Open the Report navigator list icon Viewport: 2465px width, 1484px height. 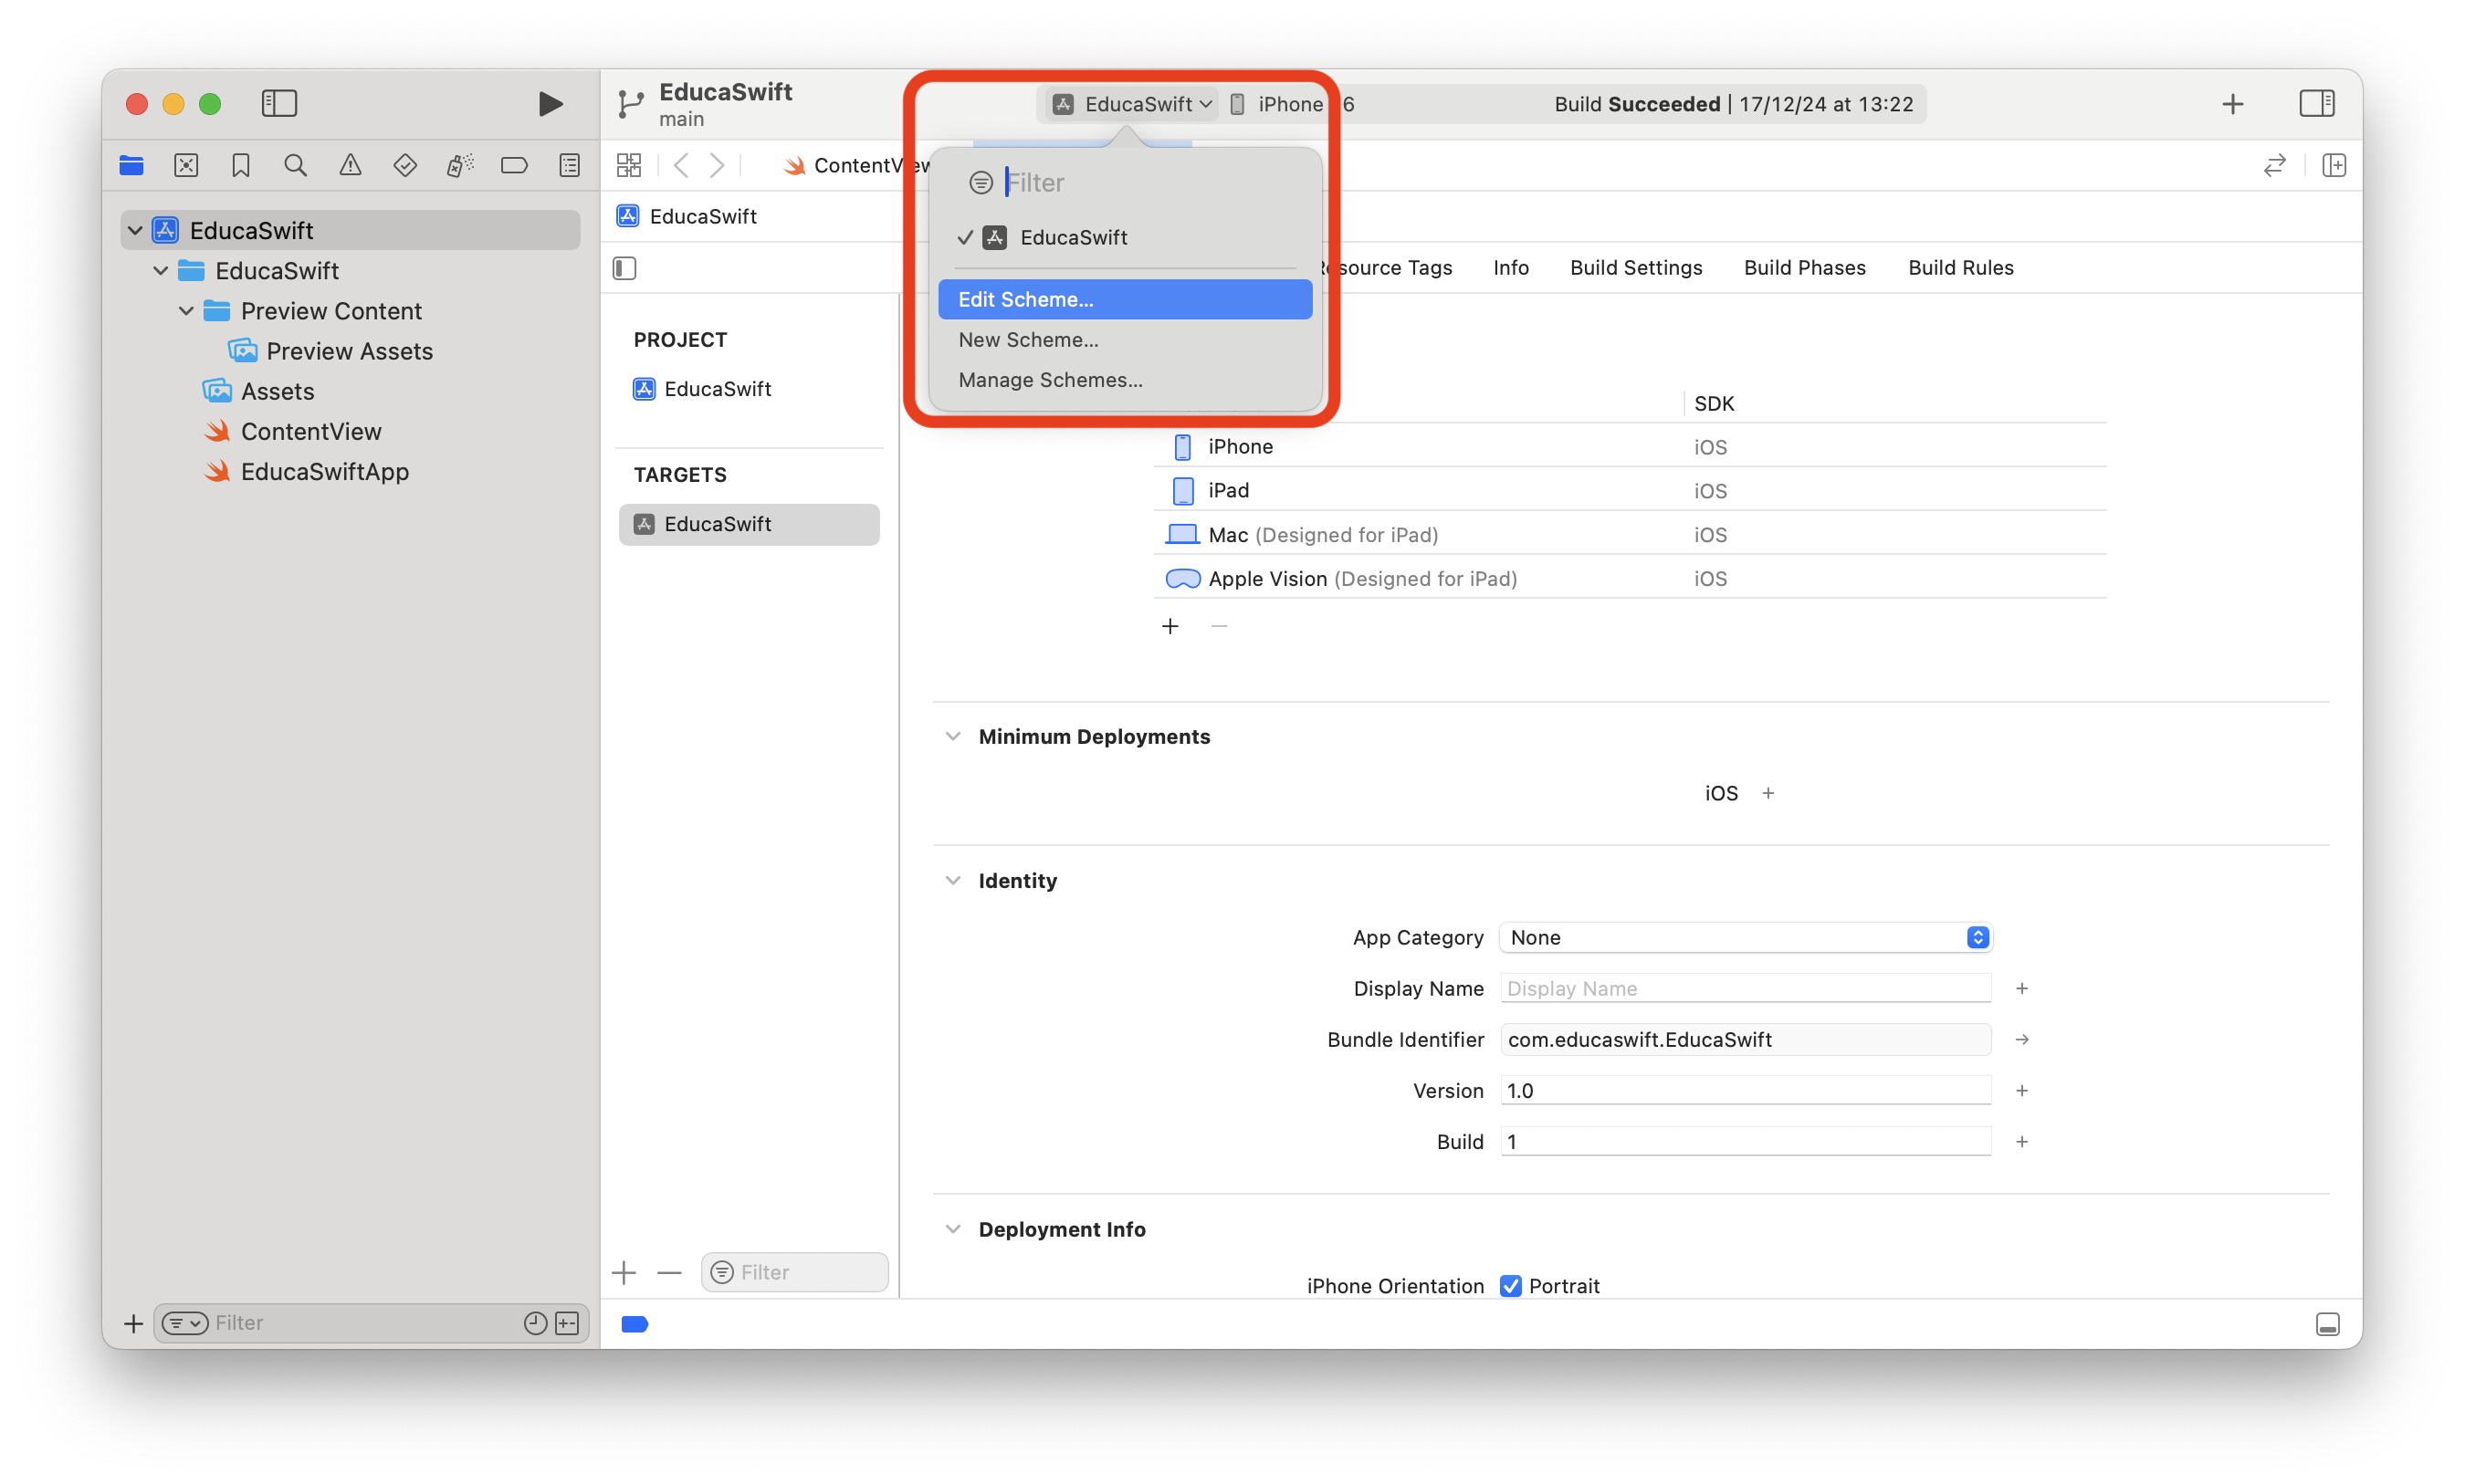tap(569, 165)
